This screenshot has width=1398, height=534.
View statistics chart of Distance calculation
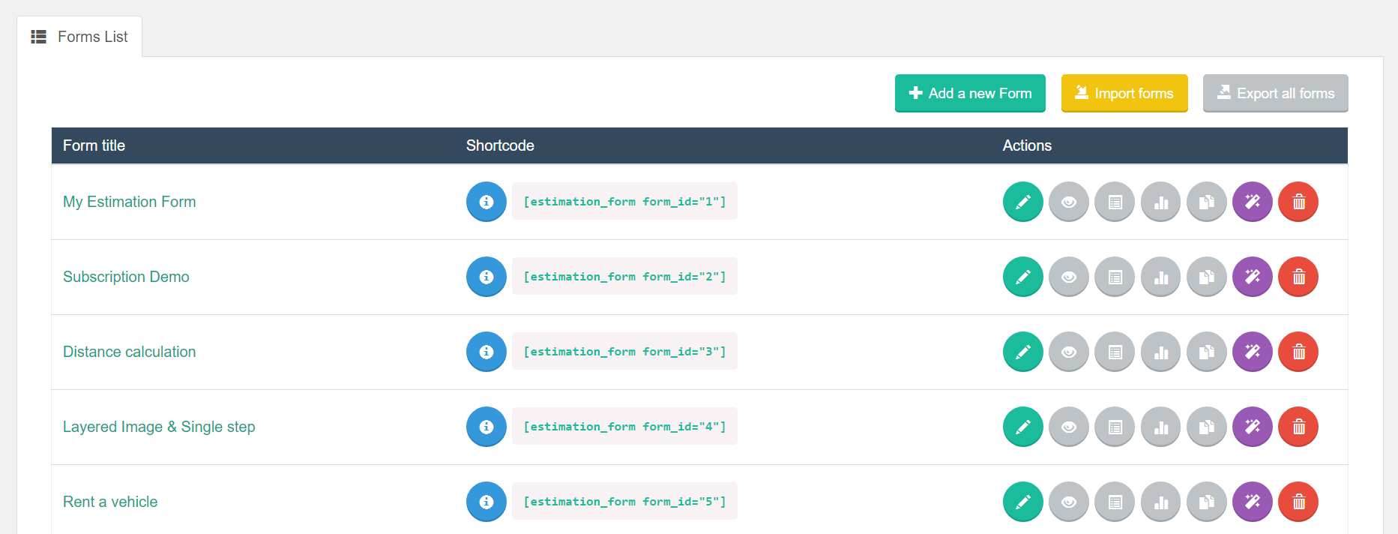[1161, 352]
